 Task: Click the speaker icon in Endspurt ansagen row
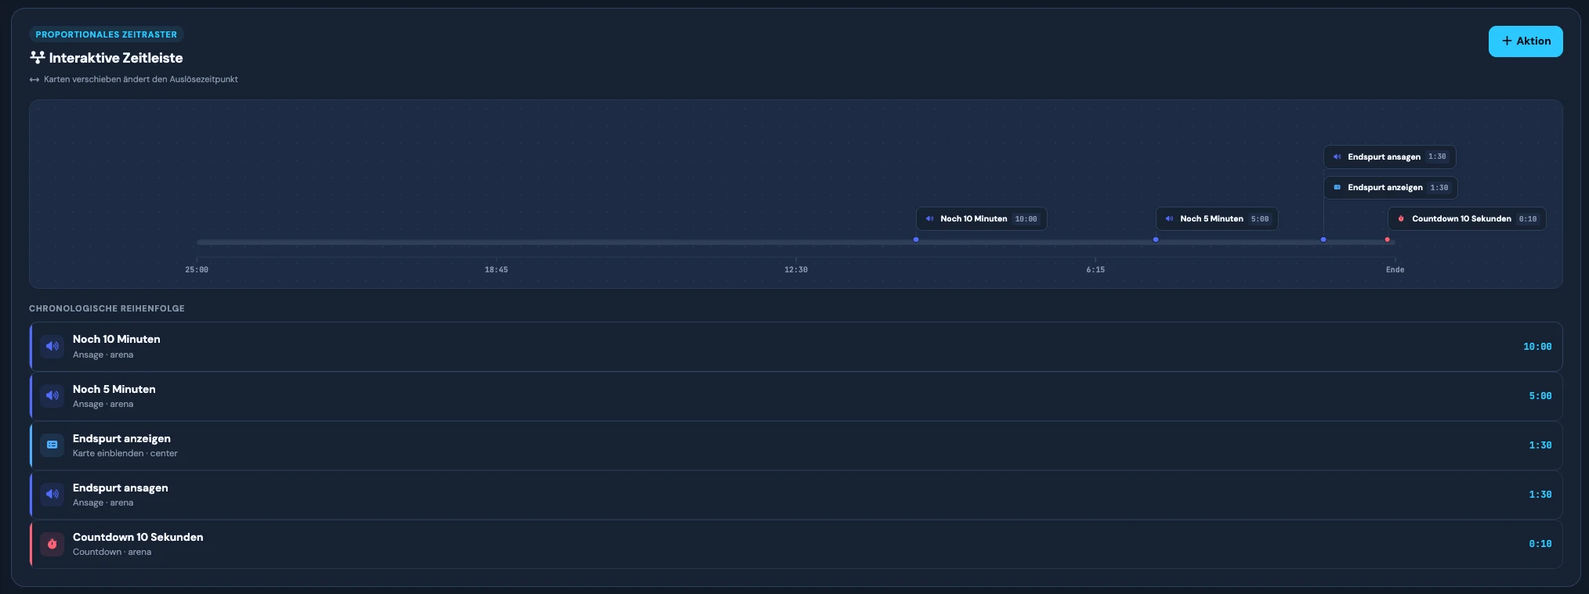(52, 494)
